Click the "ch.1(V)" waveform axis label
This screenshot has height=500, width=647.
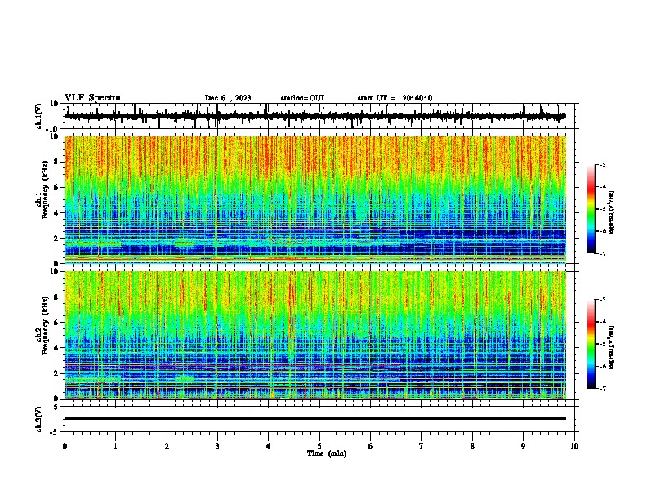38,116
